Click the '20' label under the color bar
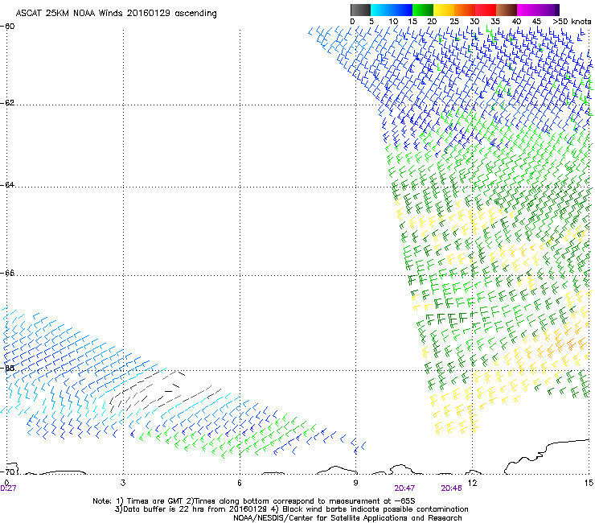The width and height of the screenshot is (595, 523). pyautogui.click(x=433, y=22)
